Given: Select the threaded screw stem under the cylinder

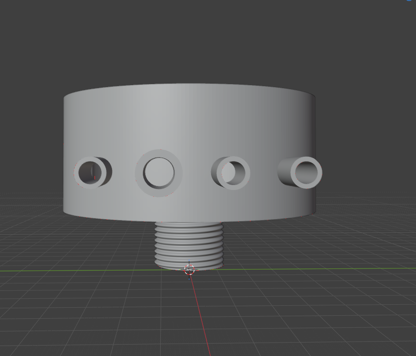Looking at the screenshot, I should click(x=189, y=246).
